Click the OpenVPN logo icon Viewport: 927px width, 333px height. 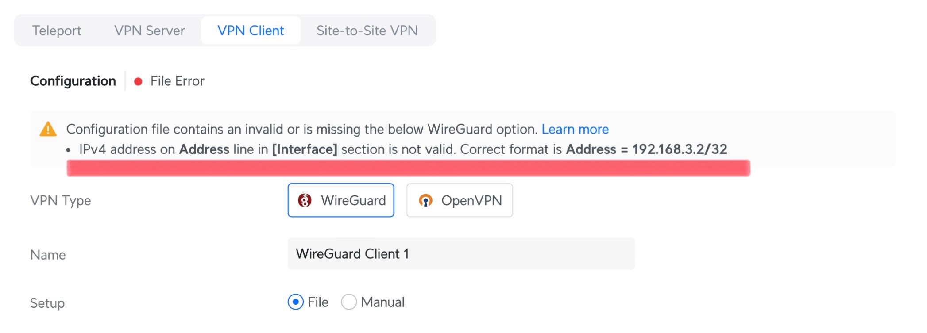tap(425, 201)
